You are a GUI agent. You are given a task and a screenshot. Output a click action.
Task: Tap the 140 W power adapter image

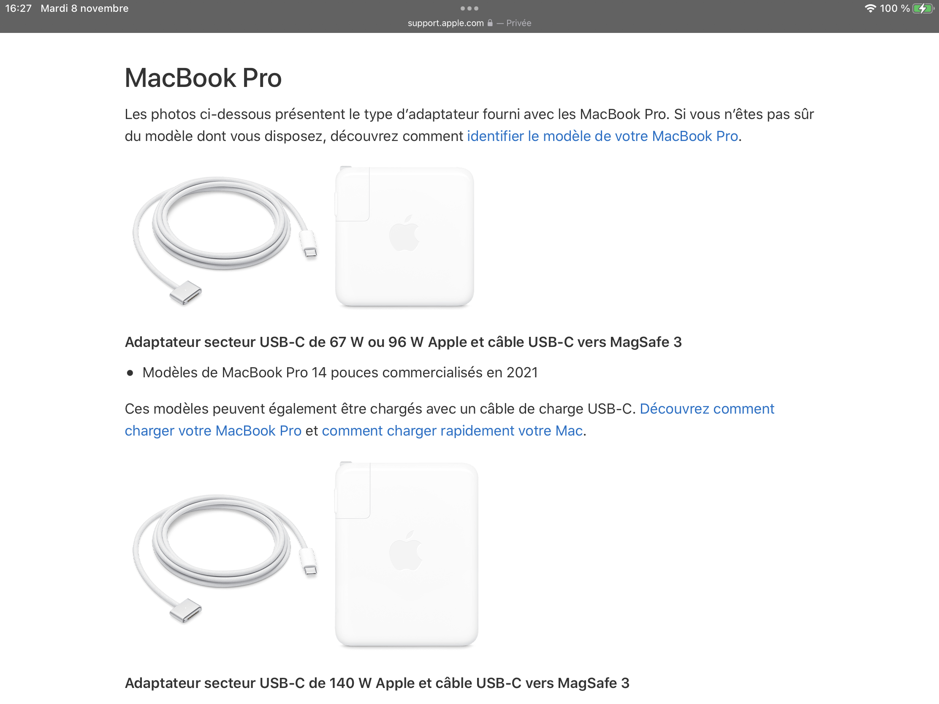406,554
